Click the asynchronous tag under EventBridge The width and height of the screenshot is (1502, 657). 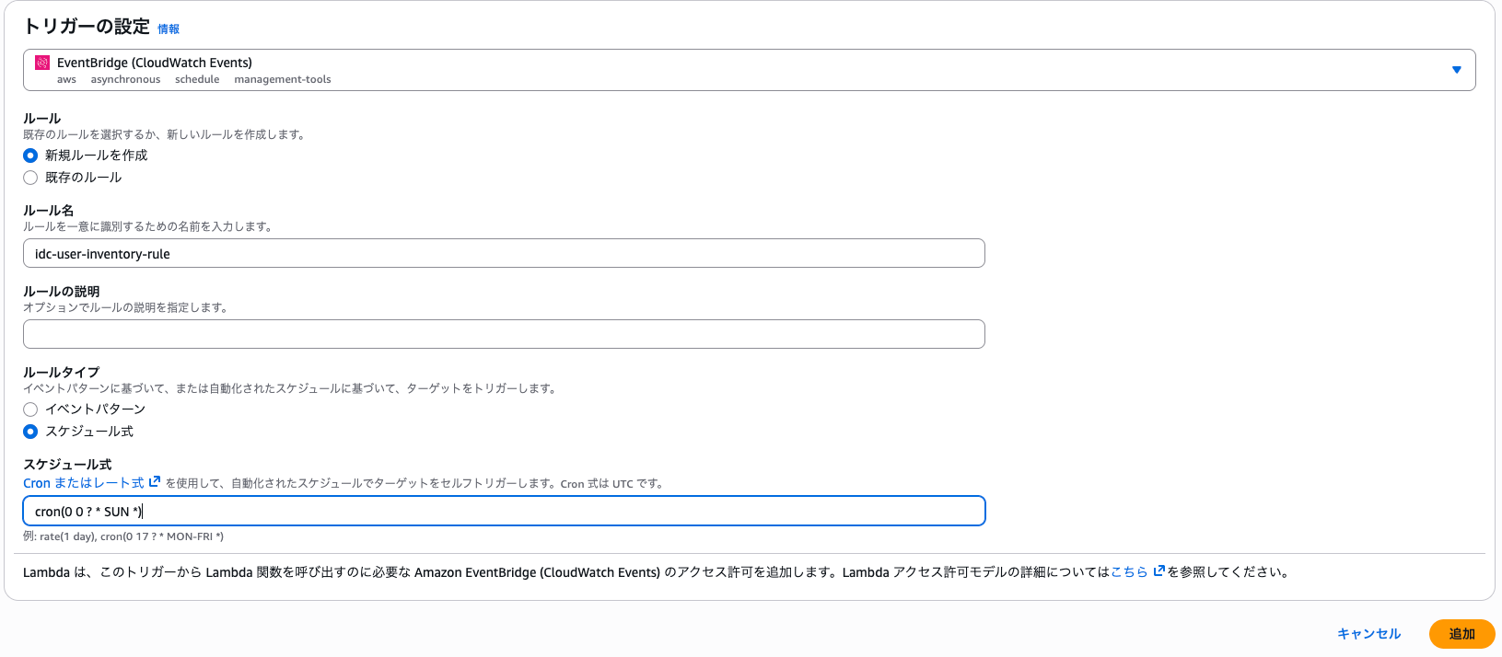tap(125, 79)
